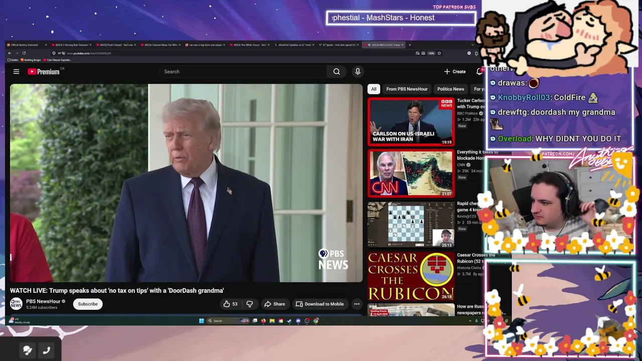Open the YouTube guide hamburger menu
Viewport: 642px width, 361px height.
pyautogui.click(x=16, y=72)
